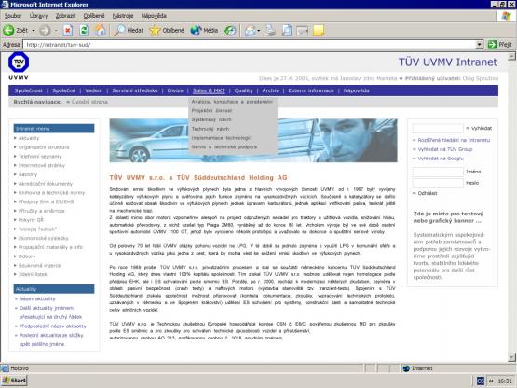The width and height of the screenshot is (517, 388).
Task: Click the Hledat search toolbar button
Action: [129, 31]
